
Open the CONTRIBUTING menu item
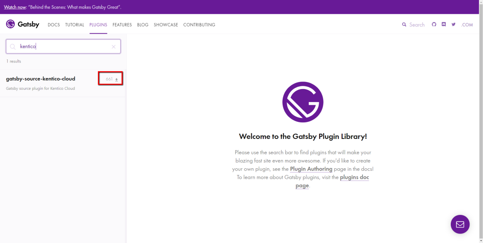pyautogui.click(x=199, y=25)
